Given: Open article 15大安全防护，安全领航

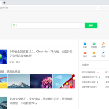Looking at the screenshot, I should click(x=41, y=101).
